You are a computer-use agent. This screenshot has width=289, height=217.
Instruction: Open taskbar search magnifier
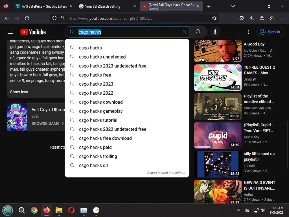pyautogui.click(x=21, y=210)
